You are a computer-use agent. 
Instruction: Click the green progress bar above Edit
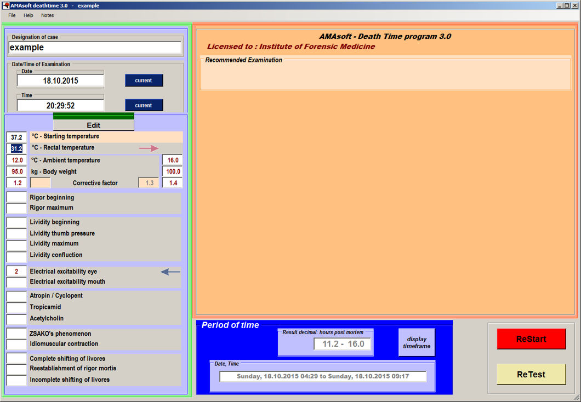click(93, 116)
